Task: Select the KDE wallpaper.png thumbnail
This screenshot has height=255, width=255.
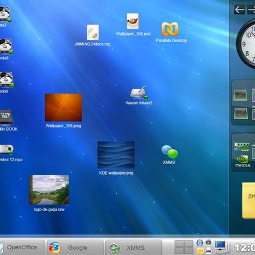Action: click(116, 155)
